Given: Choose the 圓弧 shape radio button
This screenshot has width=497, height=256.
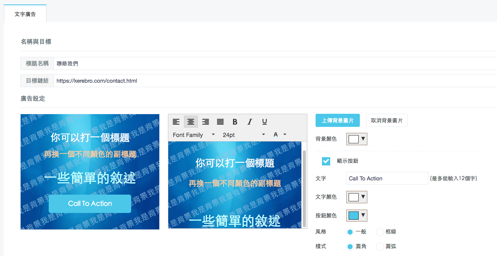Looking at the screenshot, I should point(380,247).
